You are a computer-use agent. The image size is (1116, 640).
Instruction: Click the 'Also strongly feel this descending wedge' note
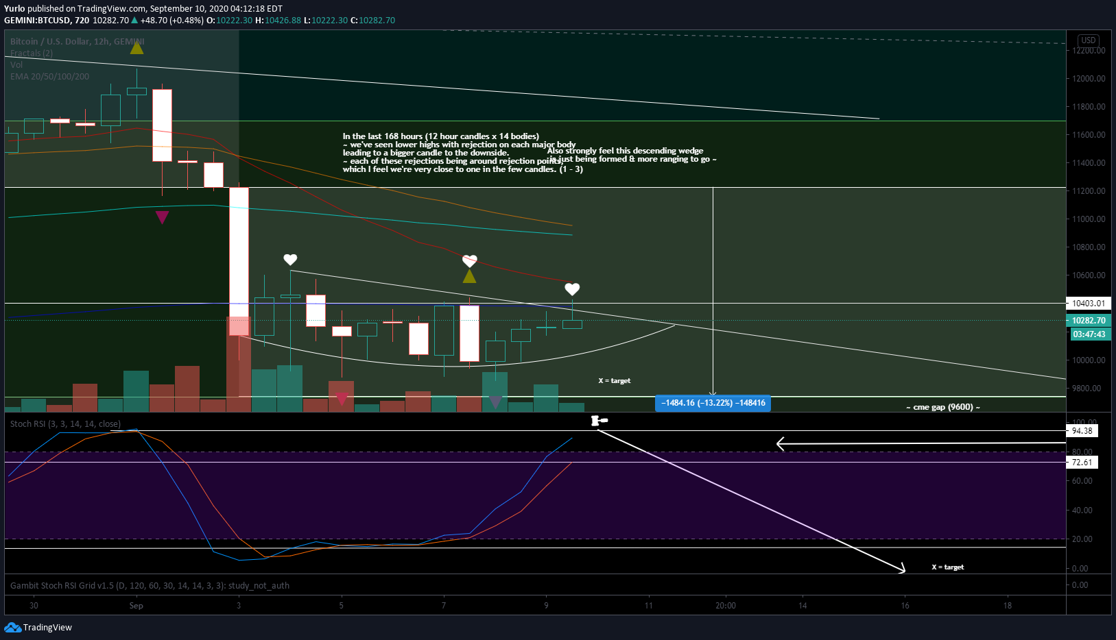pos(631,155)
